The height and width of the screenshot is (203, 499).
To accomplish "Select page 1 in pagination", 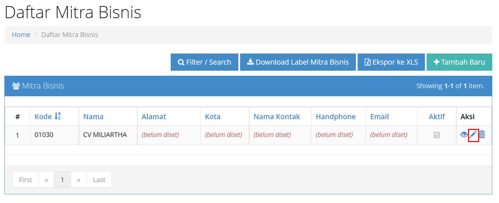I will (x=62, y=180).
